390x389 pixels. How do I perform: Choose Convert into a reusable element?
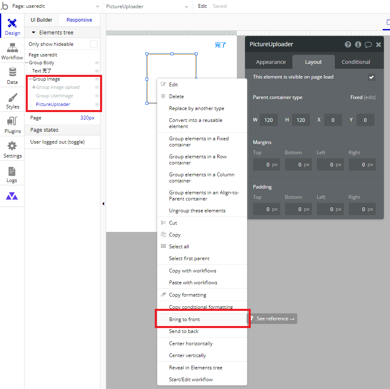(x=202, y=123)
